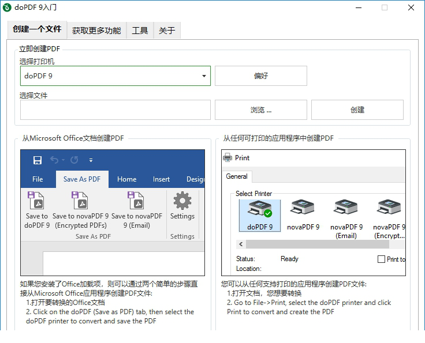Click Save to novaPDF 9 Email icon
Screen dimensions: 425x343
(136, 202)
